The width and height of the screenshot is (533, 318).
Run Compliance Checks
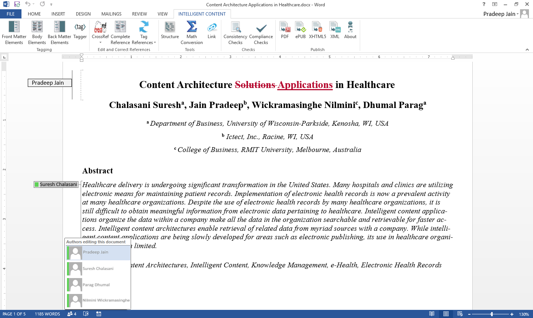coord(261,33)
